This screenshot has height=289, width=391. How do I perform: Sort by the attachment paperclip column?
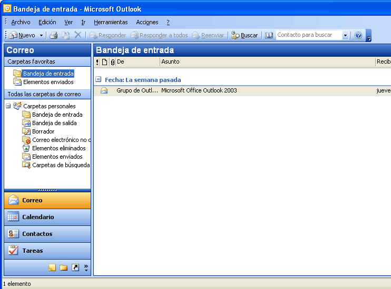tap(112, 62)
